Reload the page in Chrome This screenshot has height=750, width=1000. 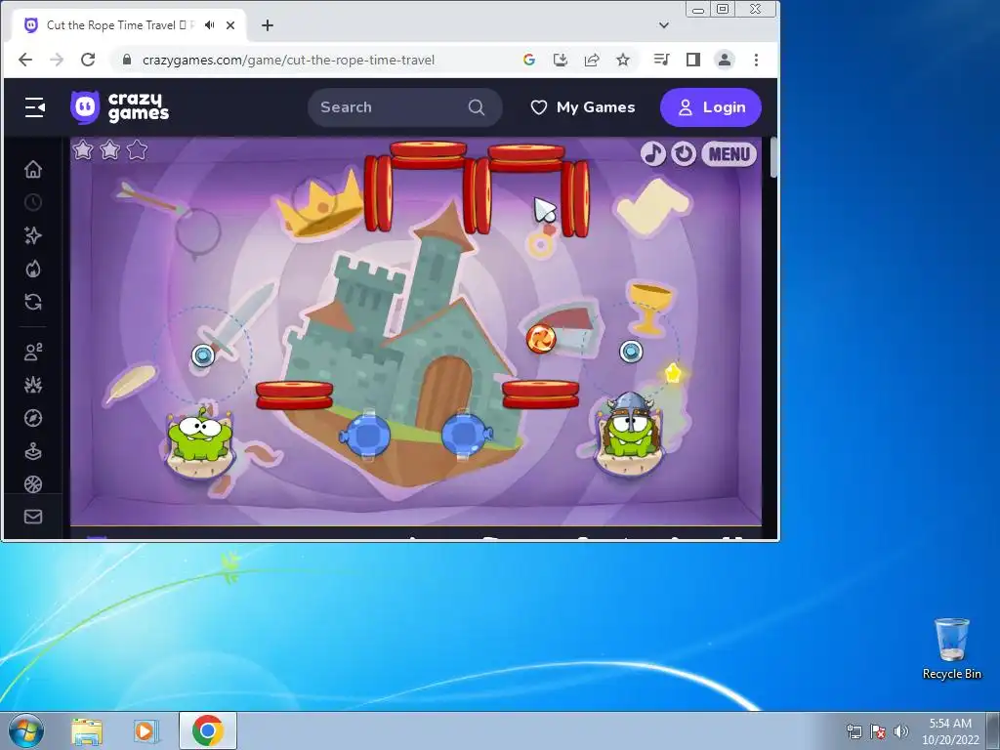(88, 60)
